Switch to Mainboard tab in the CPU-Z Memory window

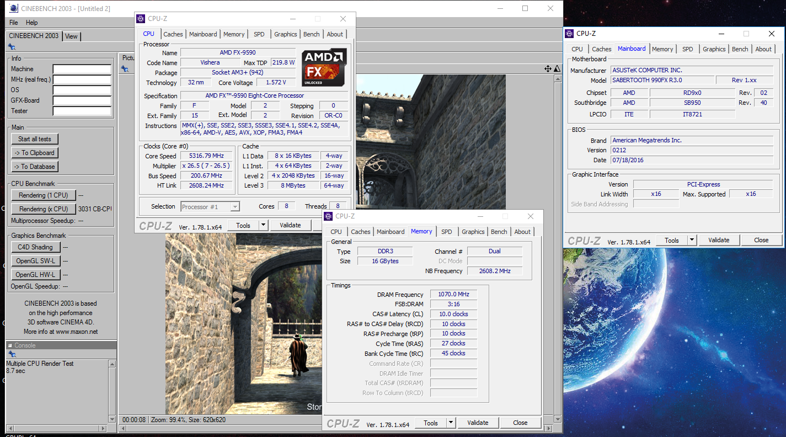(x=391, y=232)
